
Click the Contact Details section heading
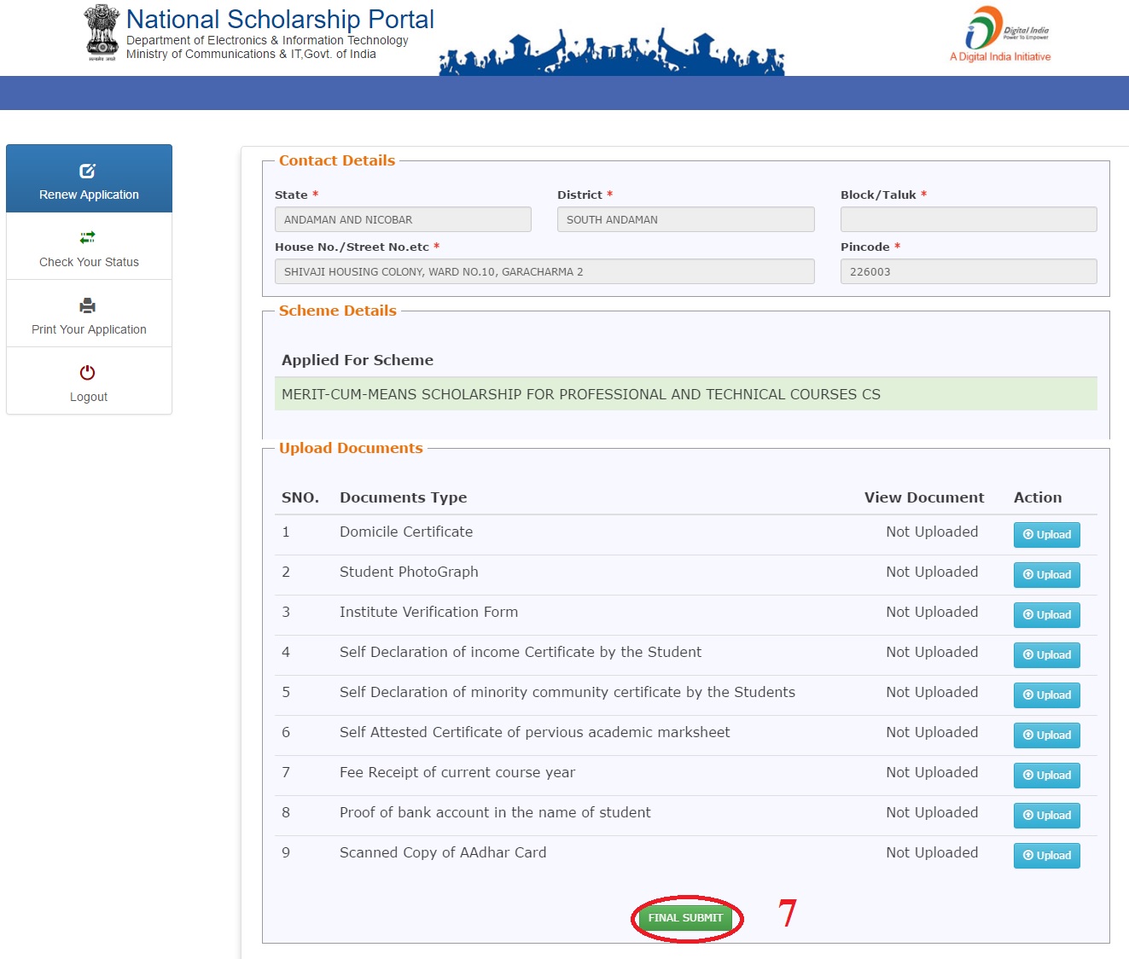point(337,160)
